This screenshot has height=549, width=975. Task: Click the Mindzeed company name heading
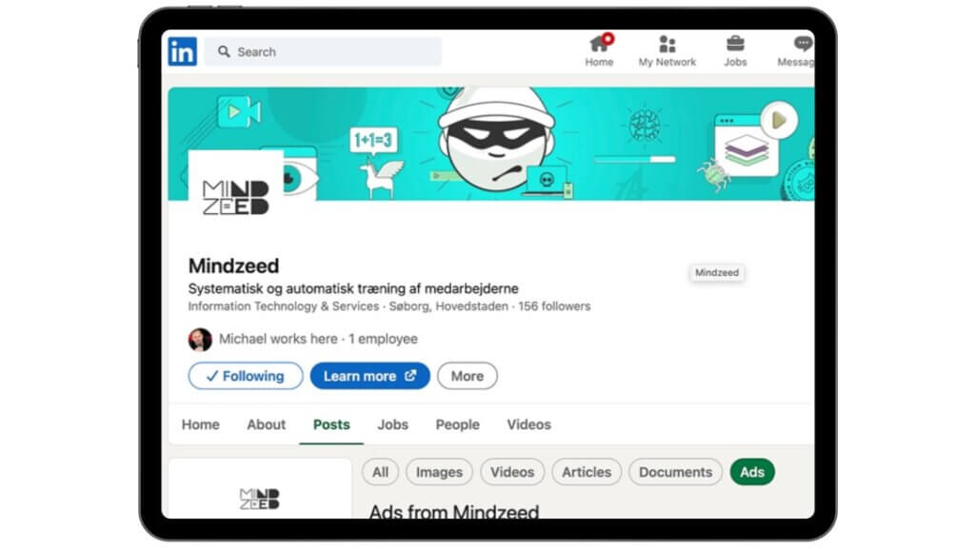tap(234, 265)
